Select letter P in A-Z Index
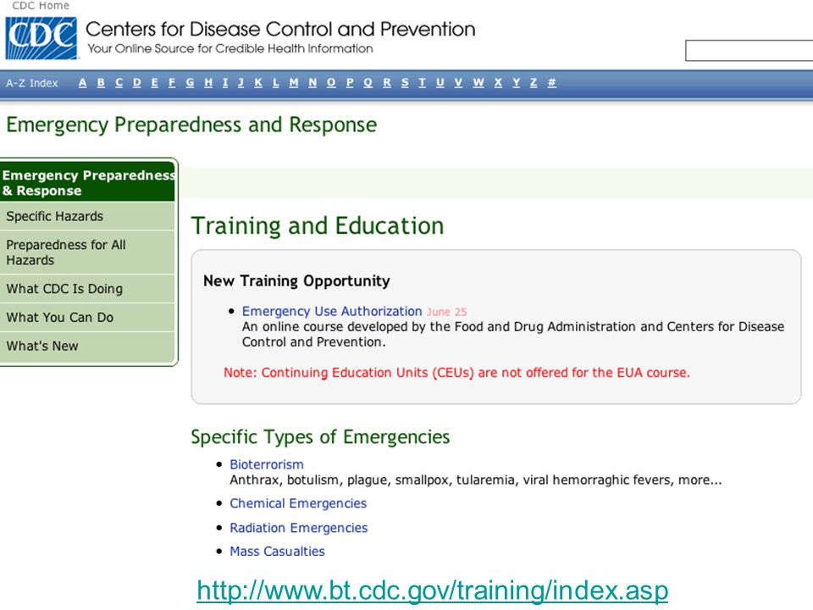The width and height of the screenshot is (813, 610). [x=350, y=82]
